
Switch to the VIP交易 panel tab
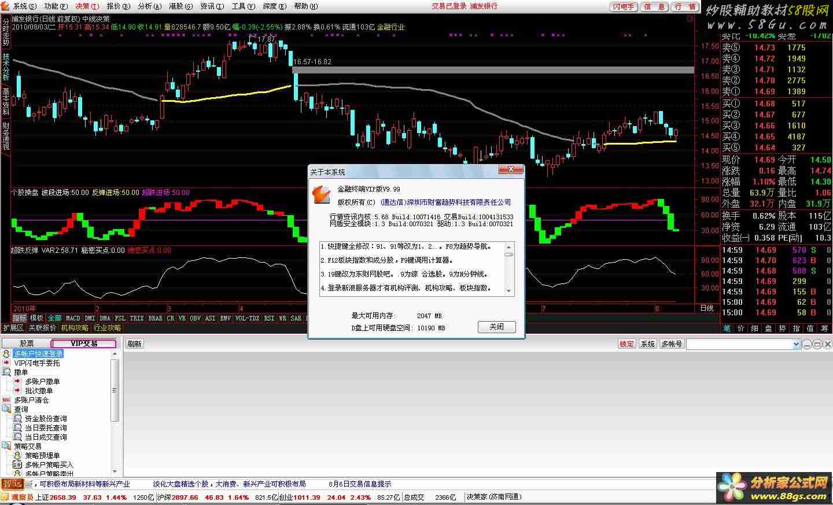[x=84, y=344]
